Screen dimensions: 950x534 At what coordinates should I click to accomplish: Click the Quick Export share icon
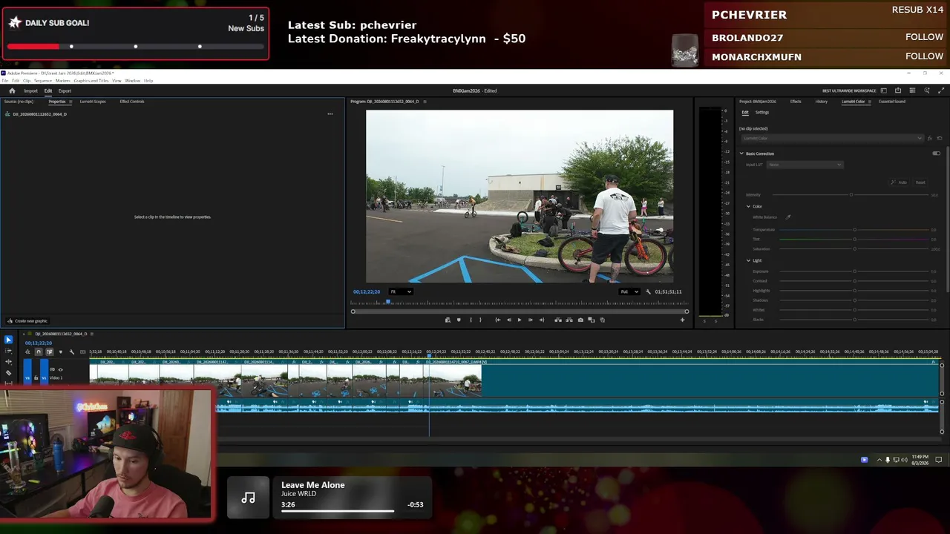(897, 90)
